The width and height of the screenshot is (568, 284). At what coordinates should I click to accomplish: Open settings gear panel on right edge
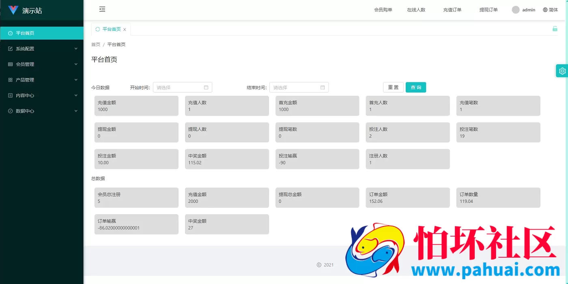562,71
